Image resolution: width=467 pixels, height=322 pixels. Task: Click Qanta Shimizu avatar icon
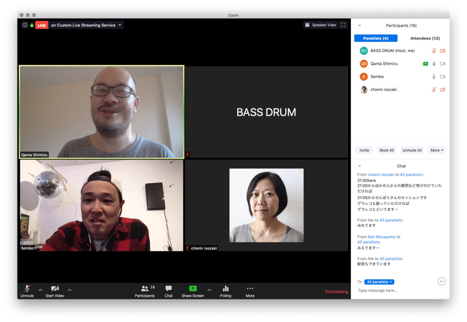click(x=364, y=64)
